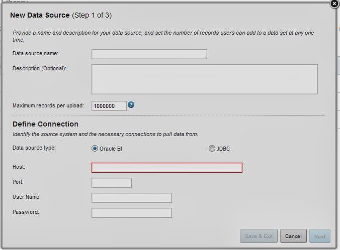Click the 'User Name:' label
This screenshot has width=340, height=250.
(27, 197)
